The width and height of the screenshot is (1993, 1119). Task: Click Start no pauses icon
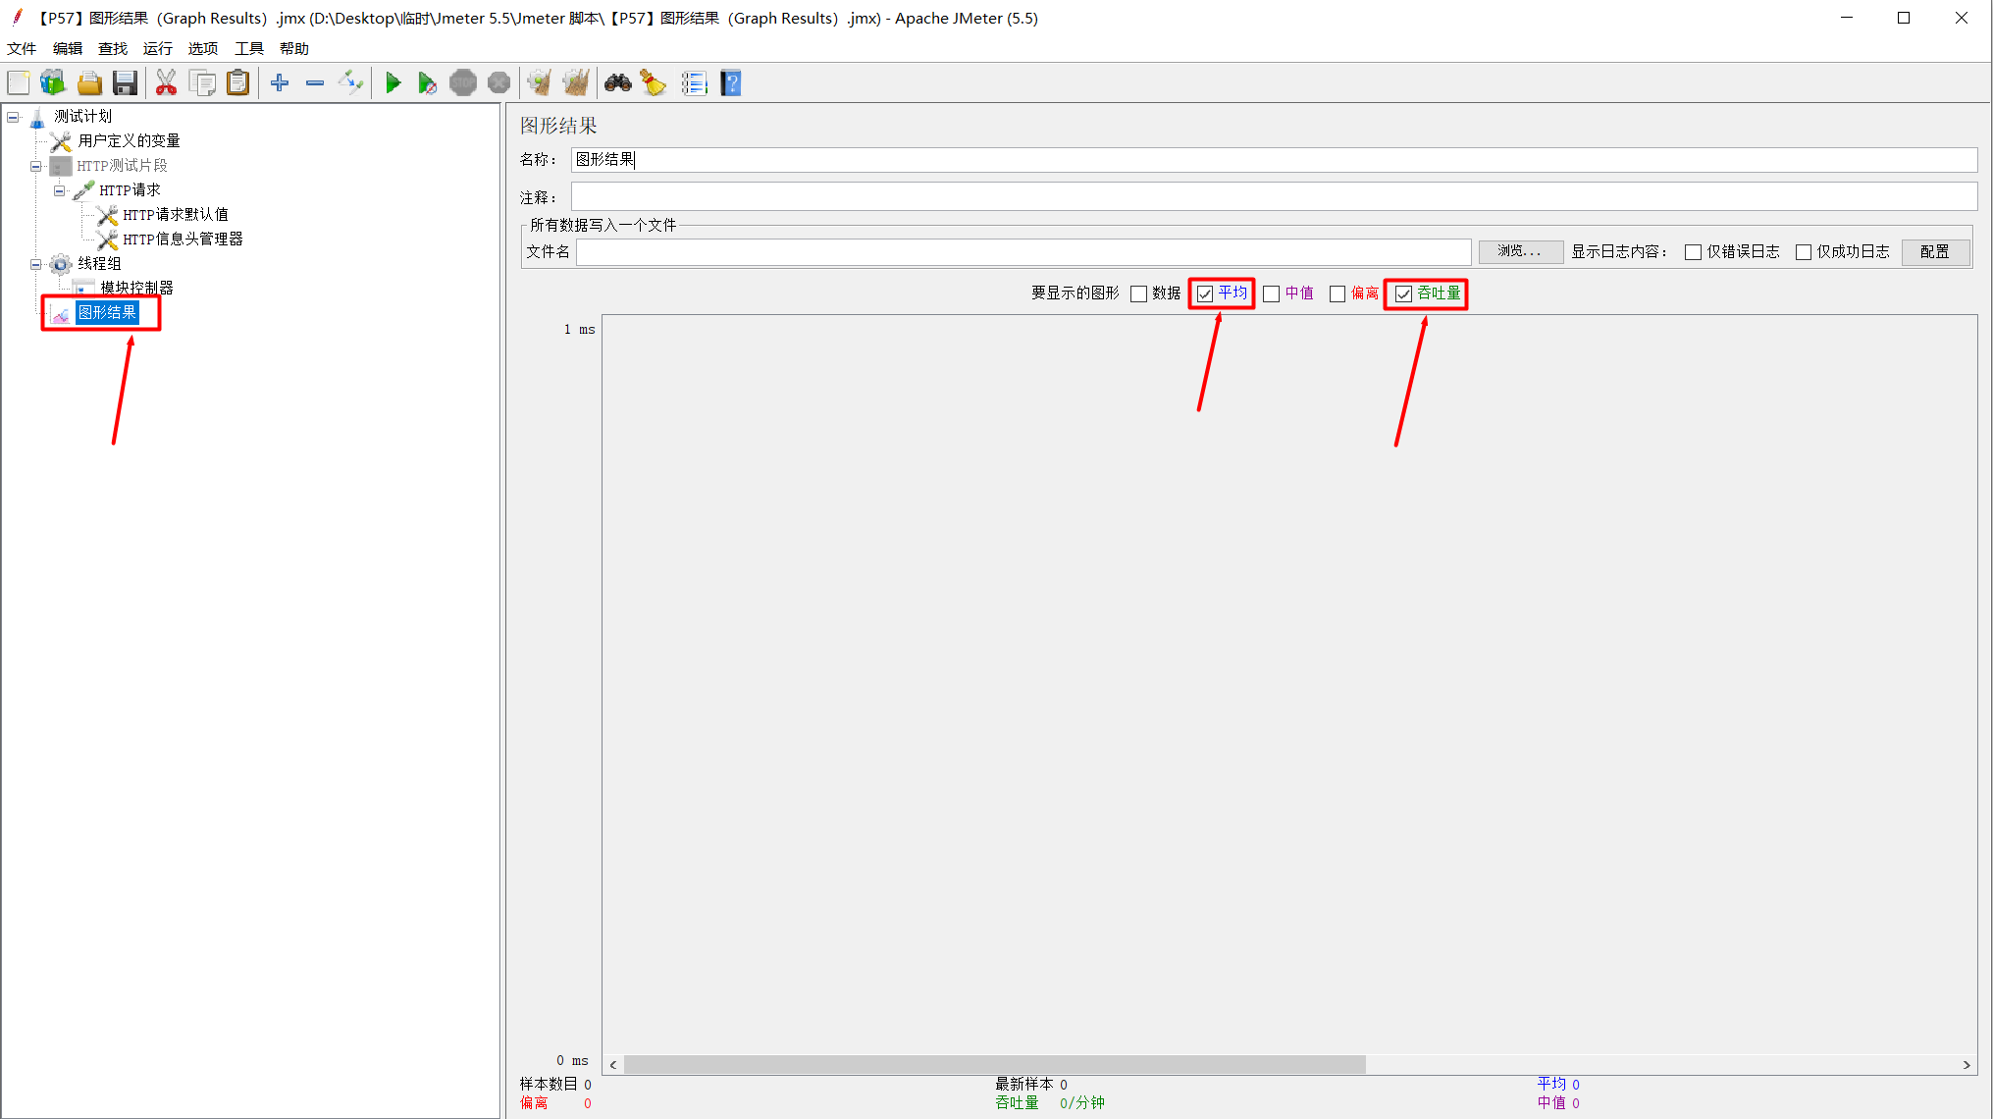427,83
